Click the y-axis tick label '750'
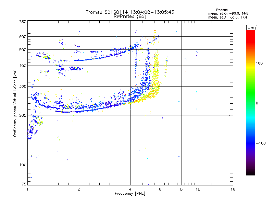This screenshot has width=274, height=206. (23, 22)
